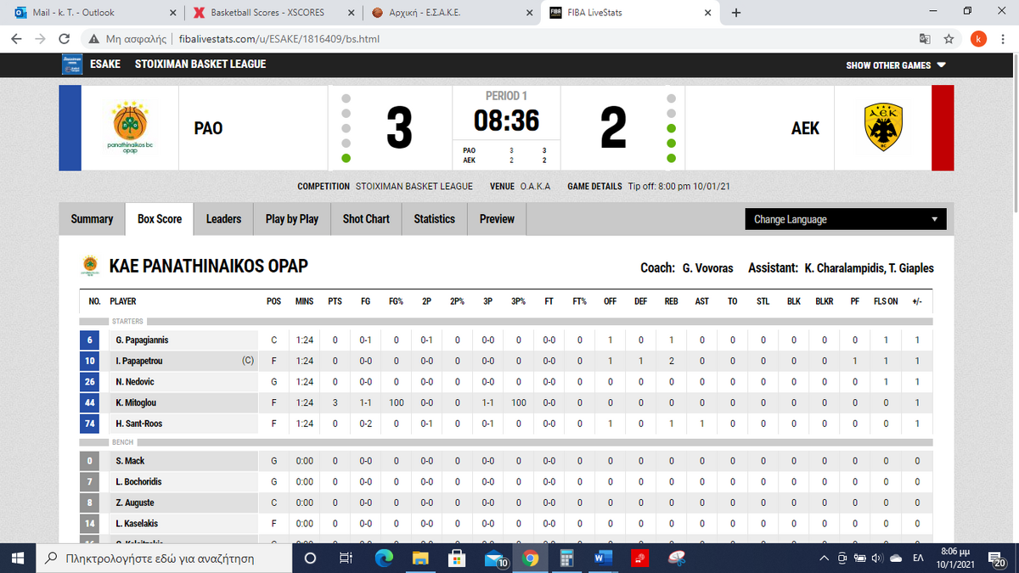Open the Preview tab
Viewport: 1019px width, 573px height.
497,219
